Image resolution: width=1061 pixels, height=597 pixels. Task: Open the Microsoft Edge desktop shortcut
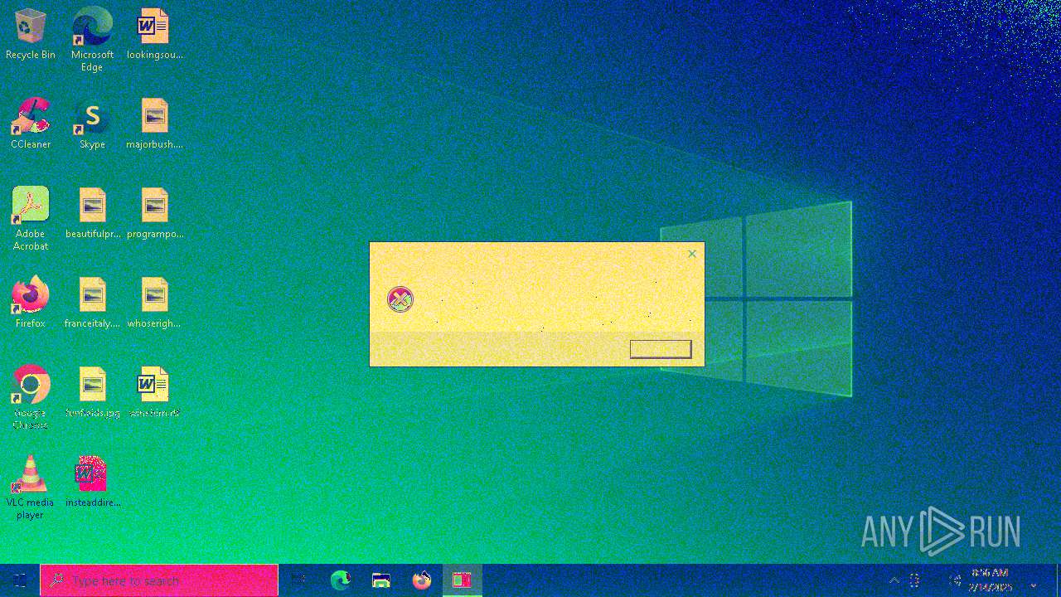coord(92,38)
